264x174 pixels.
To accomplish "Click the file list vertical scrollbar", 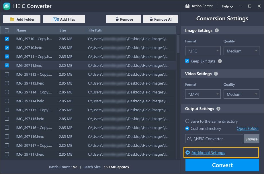I will [x=178, y=44].
